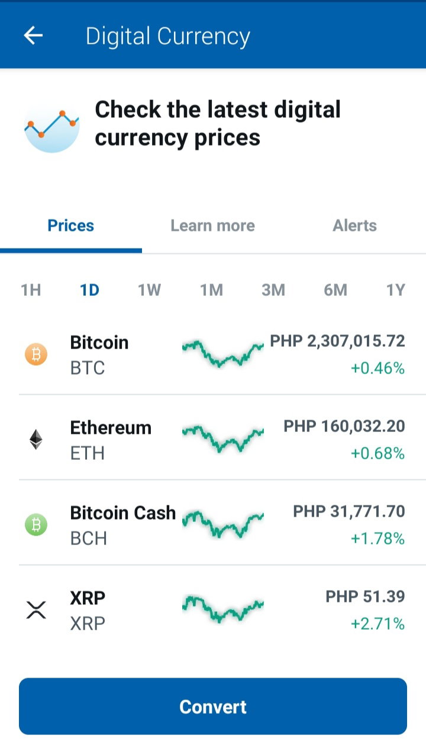426x748 pixels.
Task: Tap the Convert button
Action: point(213,707)
